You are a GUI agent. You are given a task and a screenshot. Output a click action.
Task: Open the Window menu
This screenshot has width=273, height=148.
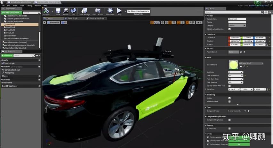pos(38,5)
